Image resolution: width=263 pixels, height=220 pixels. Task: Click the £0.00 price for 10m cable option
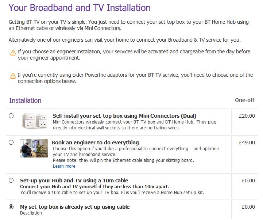[x=248, y=180]
